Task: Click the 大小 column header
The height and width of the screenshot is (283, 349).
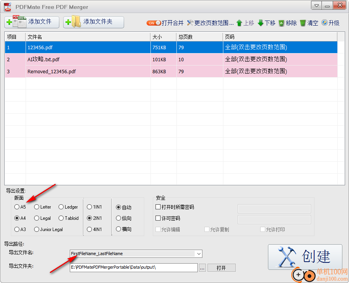Action: [x=163, y=37]
